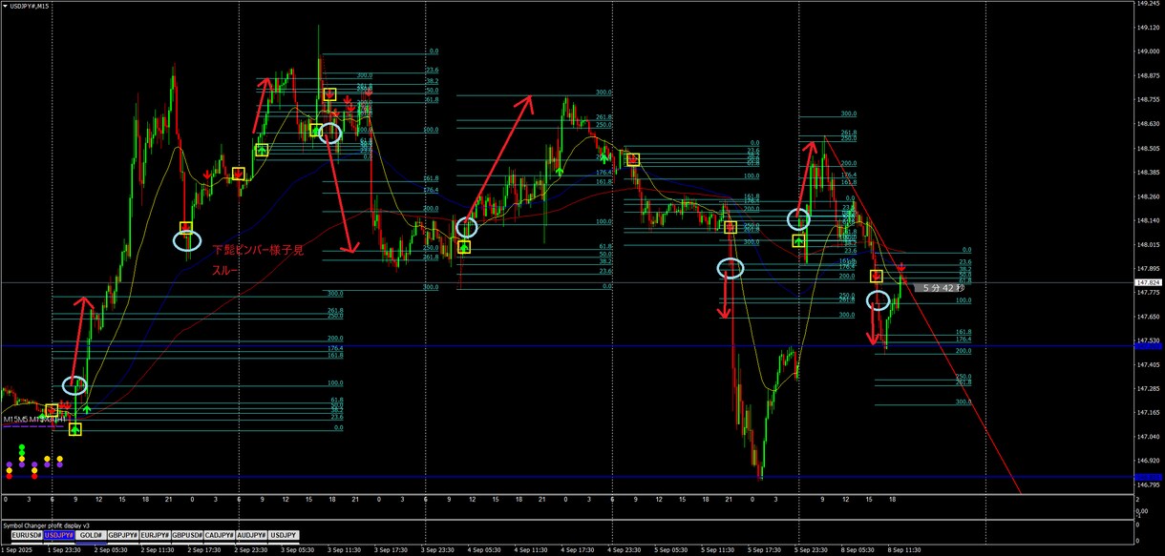Click the plain USDJPY symbol button without hash
Screen dimensions: 1165x556
tap(284, 536)
